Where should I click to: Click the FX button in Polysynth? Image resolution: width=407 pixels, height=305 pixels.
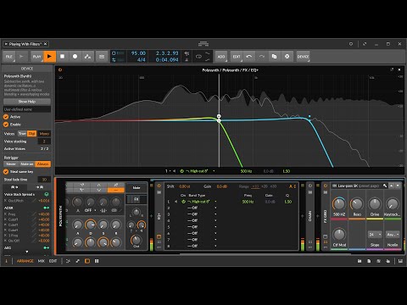137,199
